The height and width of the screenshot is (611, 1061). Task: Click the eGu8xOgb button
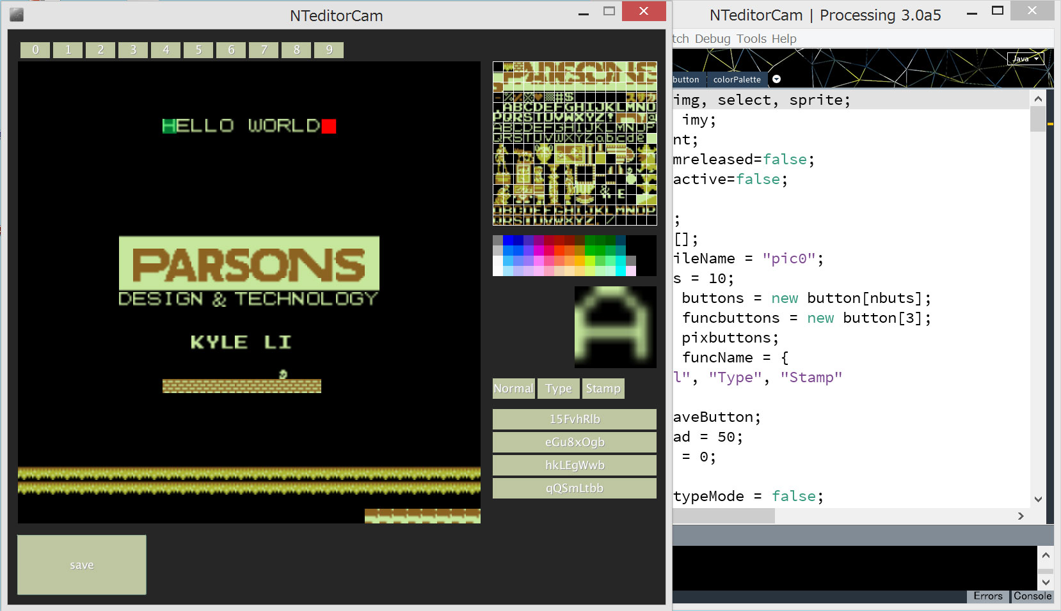575,442
